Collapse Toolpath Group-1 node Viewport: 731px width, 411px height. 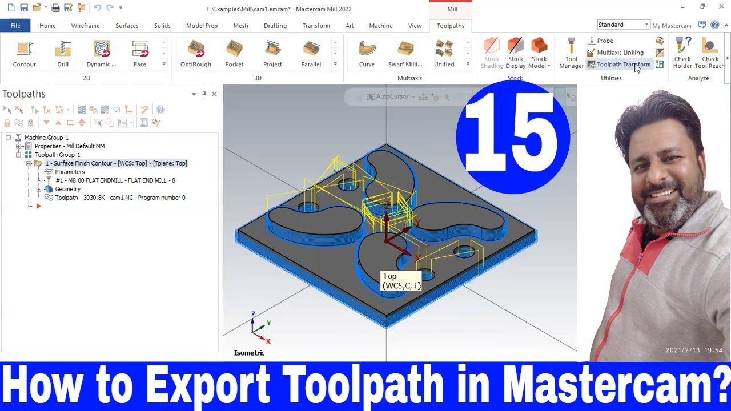tap(18, 155)
